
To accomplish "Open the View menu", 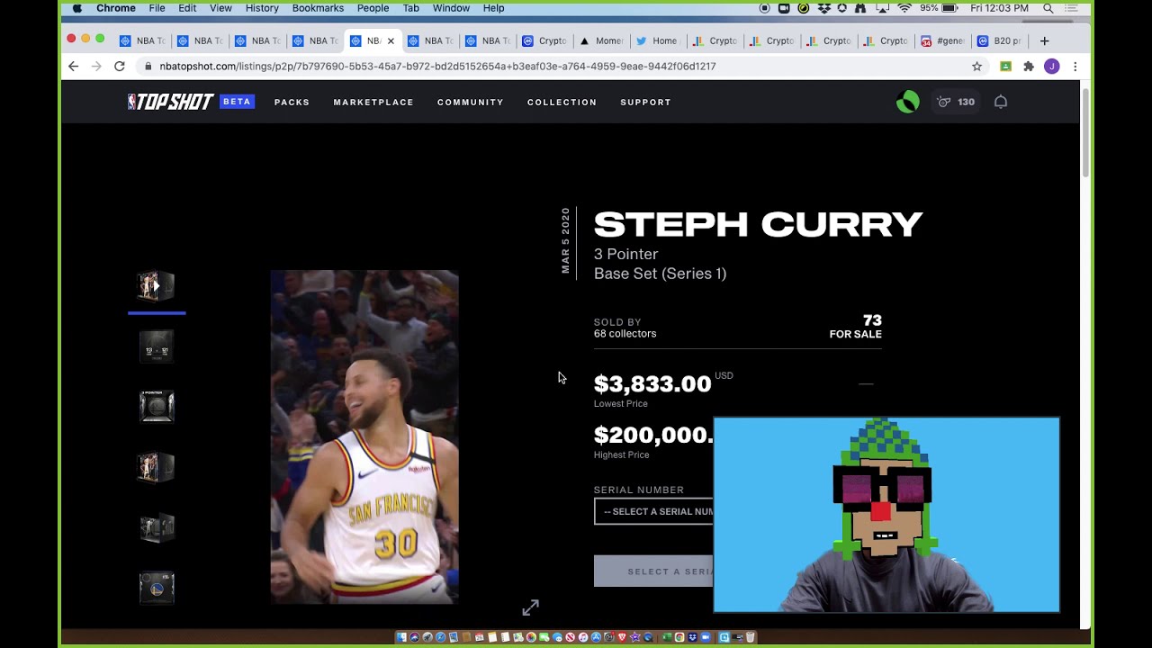I will [x=220, y=8].
